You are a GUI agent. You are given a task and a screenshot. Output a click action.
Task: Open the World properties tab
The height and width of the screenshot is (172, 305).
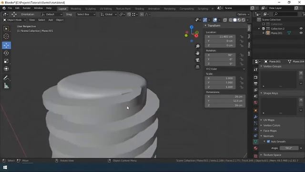click(255, 103)
